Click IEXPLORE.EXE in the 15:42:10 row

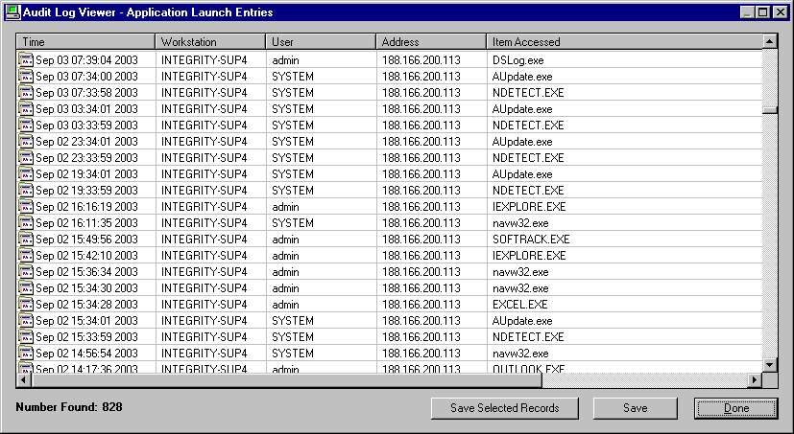(529, 255)
